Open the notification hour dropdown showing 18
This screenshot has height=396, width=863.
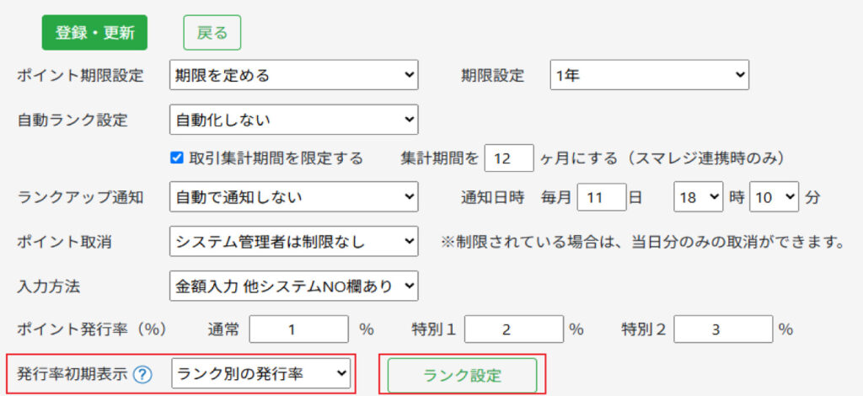pyautogui.click(x=699, y=197)
